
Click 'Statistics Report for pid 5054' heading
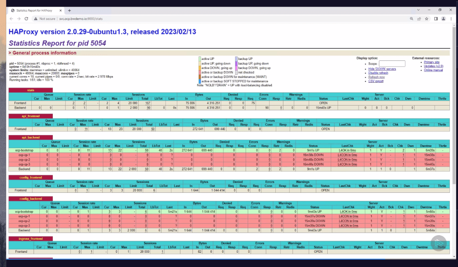click(x=57, y=43)
